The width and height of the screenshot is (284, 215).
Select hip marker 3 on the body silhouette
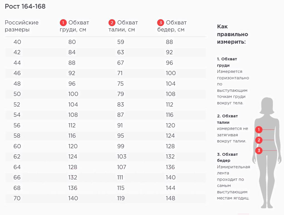pos(259,150)
